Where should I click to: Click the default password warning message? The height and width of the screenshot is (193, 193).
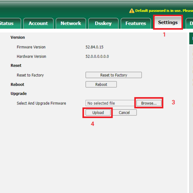(164, 11)
